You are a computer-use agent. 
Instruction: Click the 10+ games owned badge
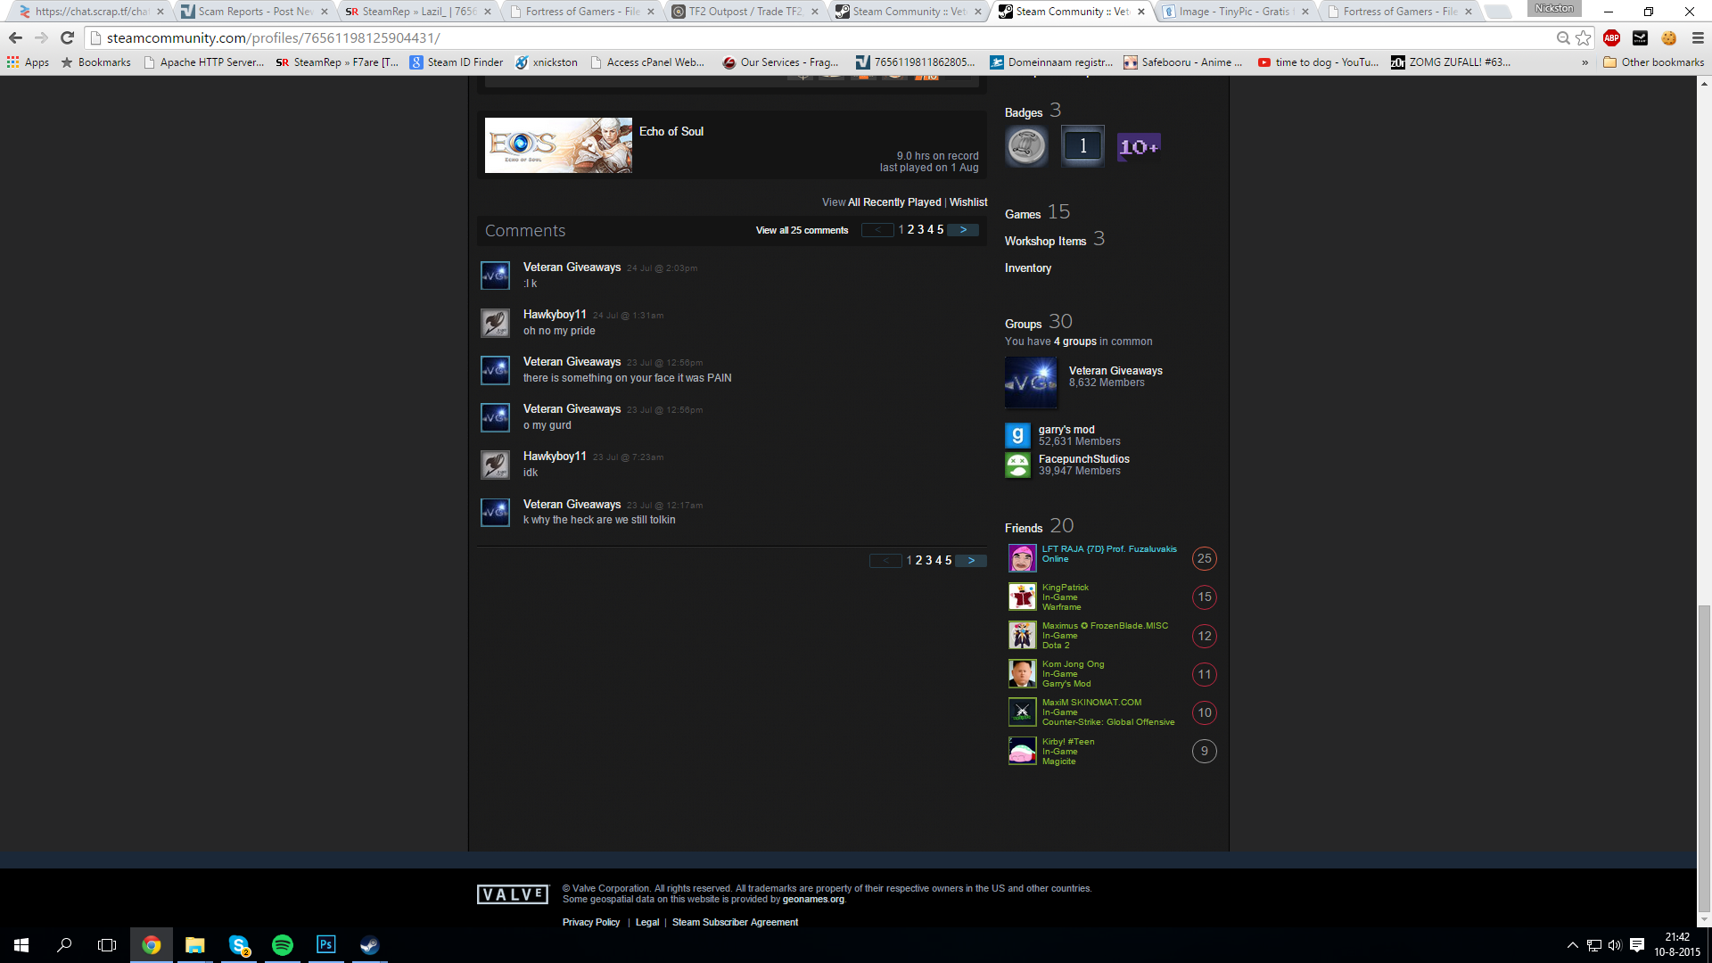pos(1139,147)
